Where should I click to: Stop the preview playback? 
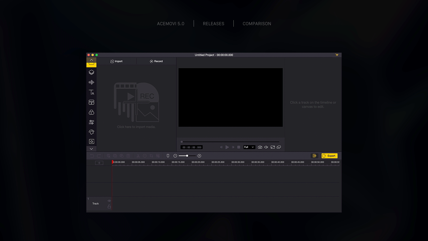[x=239, y=147]
